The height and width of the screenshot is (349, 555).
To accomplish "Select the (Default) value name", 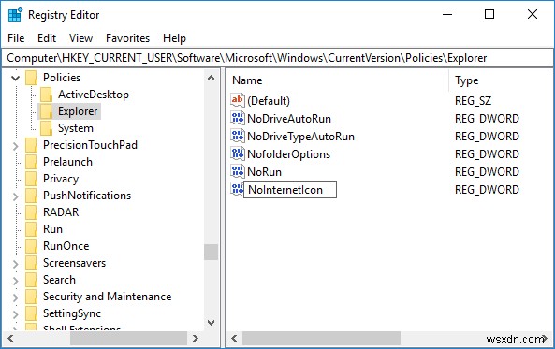I will point(269,101).
